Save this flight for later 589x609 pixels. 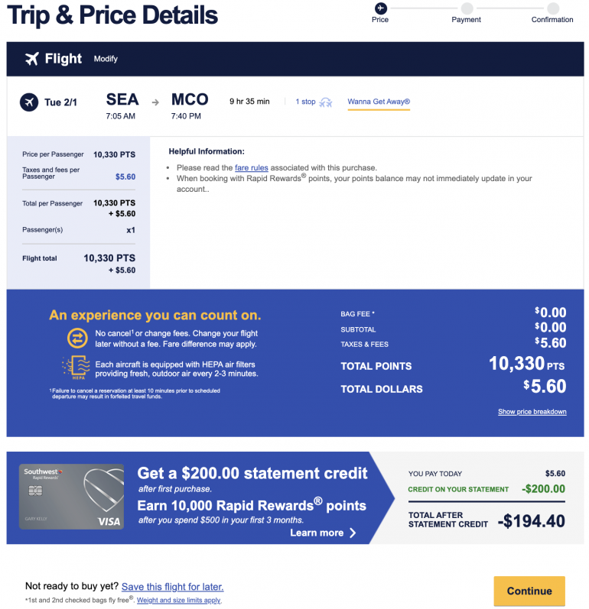172,587
